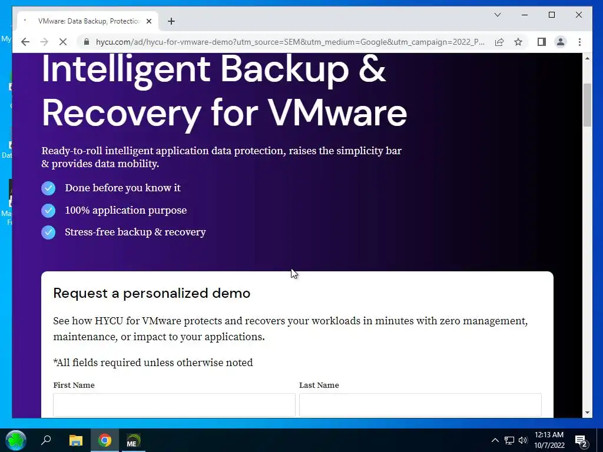Click scrollbar down arrow
603x452 pixels.
[587, 413]
